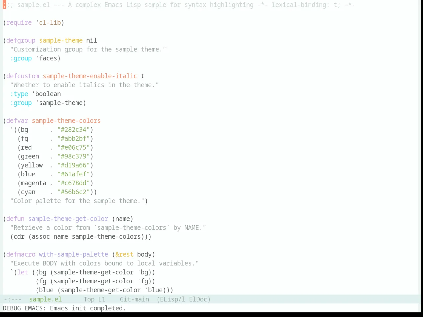Click the Git-main indicator in mode line
Screen dimensions: 423x317
coord(134,299)
